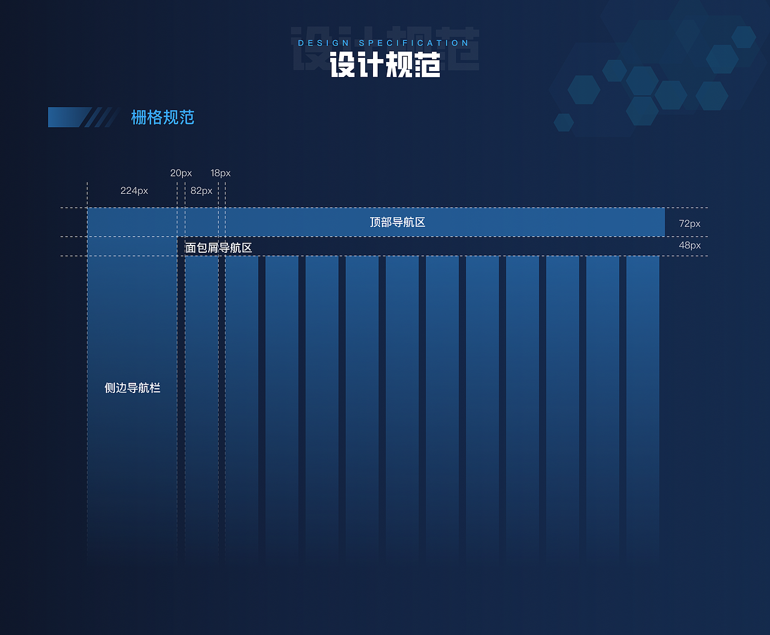Select the 面包屑导航区 breadcrumb area
770x635 pixels.
coord(421,247)
